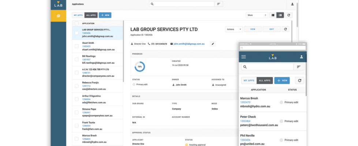Click the + NEW button in the desktop toolbar
The width and height of the screenshot is (358, 146).
(x=105, y=15)
